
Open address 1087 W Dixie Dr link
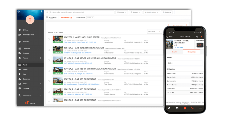(x=78, y=63)
